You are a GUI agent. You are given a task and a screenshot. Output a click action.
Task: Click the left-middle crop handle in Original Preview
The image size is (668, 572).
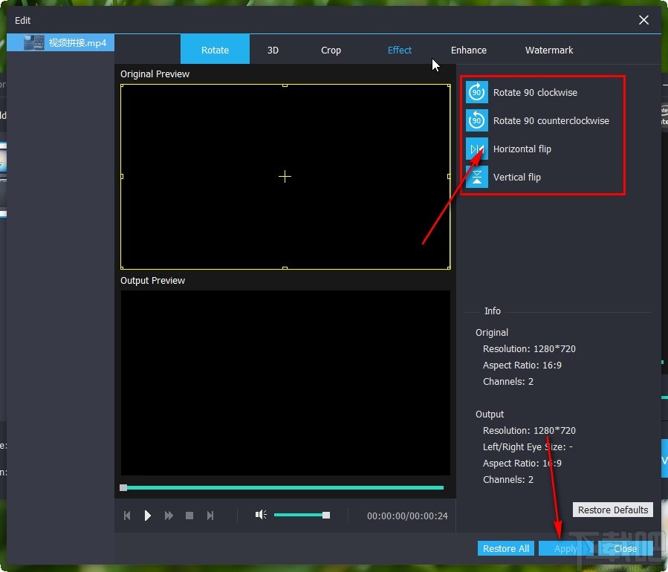tap(122, 176)
